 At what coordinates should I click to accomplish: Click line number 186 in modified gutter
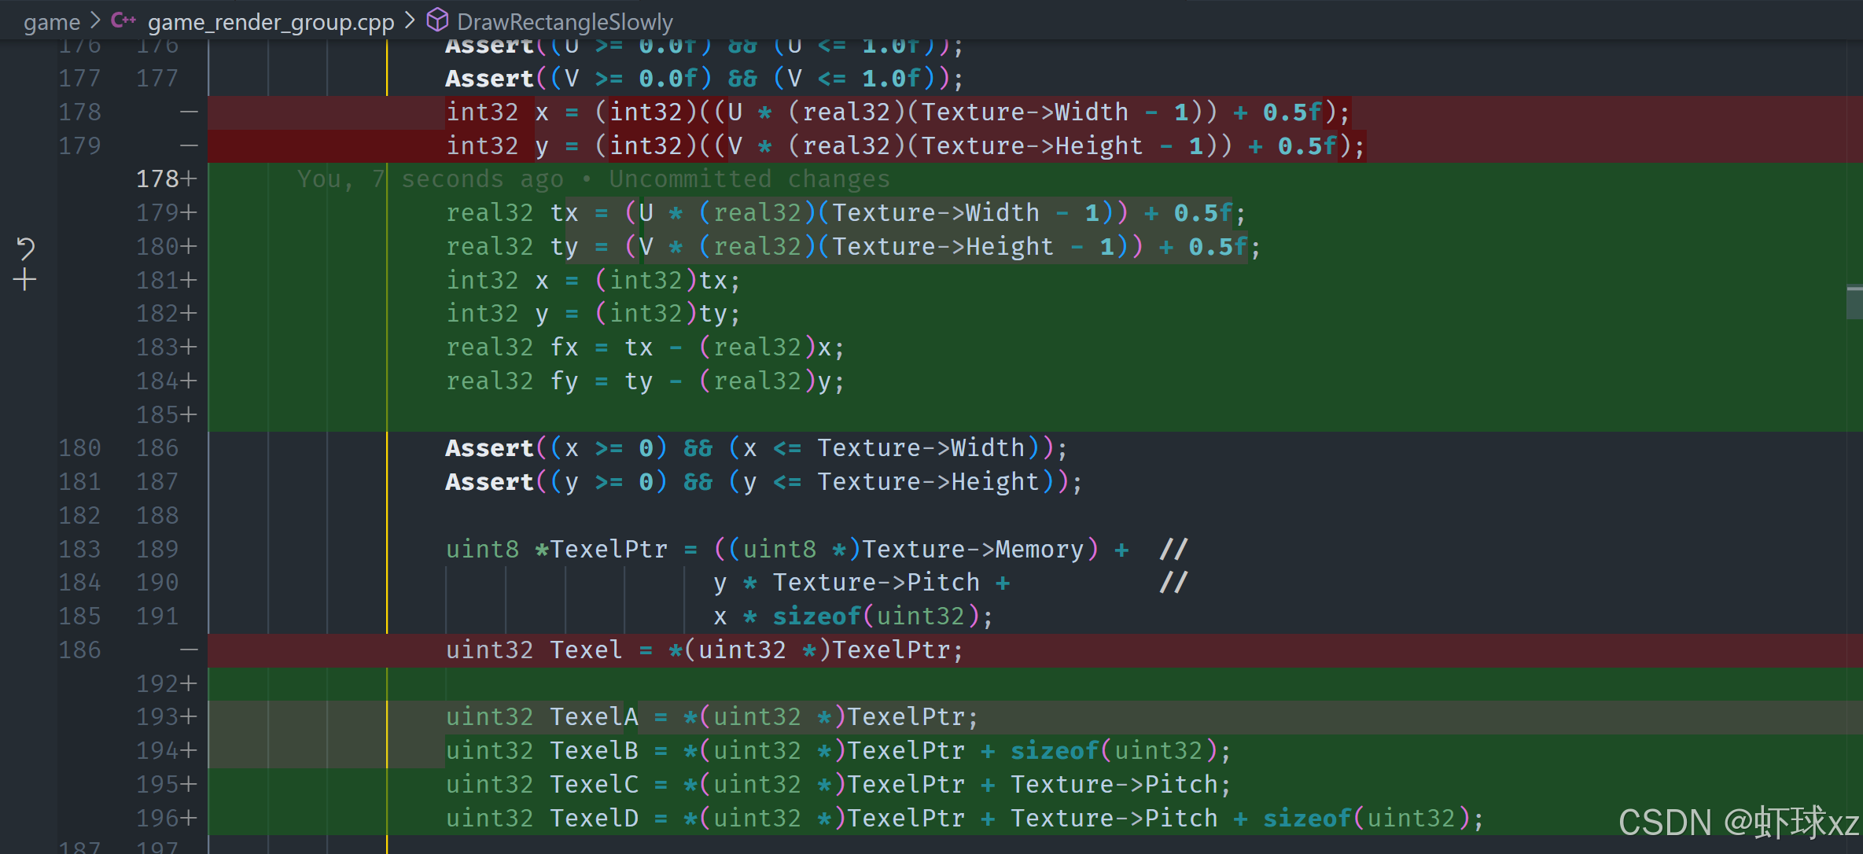(157, 448)
